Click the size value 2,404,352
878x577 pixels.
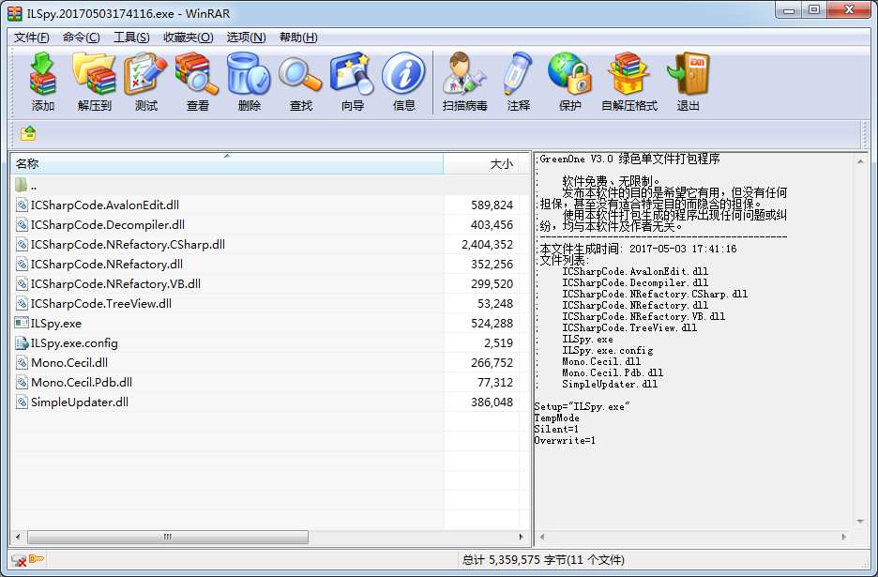(x=487, y=244)
